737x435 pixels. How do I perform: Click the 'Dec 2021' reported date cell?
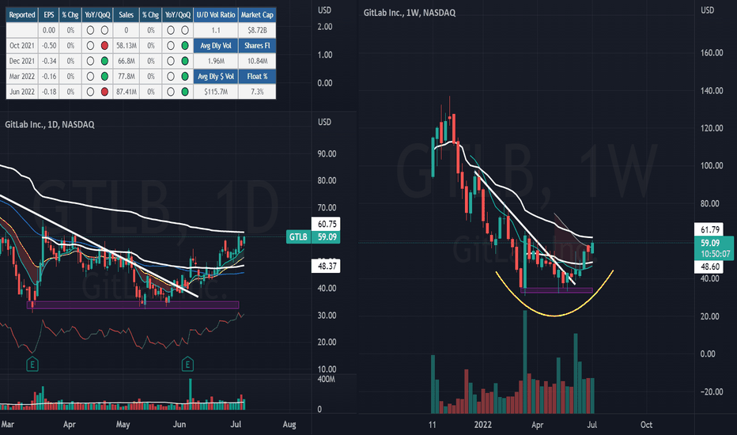pos(22,61)
